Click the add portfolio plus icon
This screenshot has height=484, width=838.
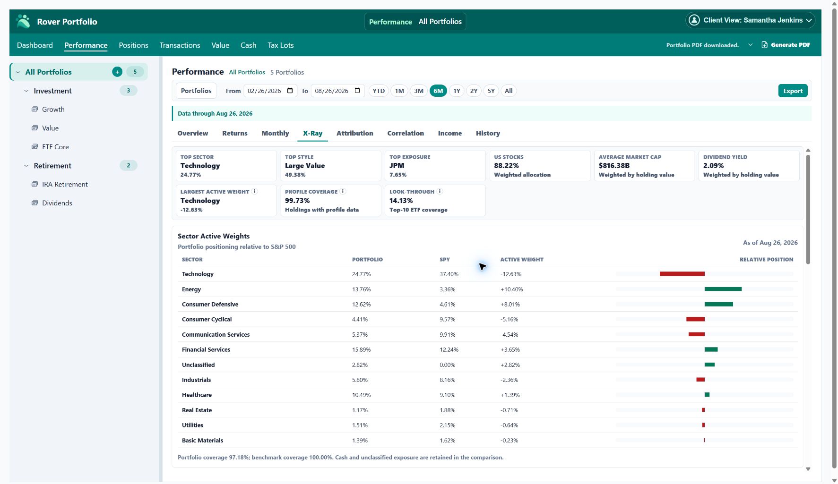(x=117, y=72)
